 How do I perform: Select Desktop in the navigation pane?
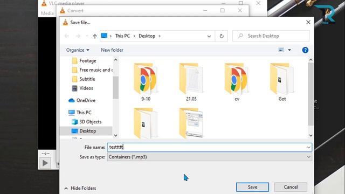(86, 131)
